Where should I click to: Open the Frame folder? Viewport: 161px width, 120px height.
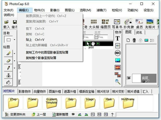click(32, 103)
